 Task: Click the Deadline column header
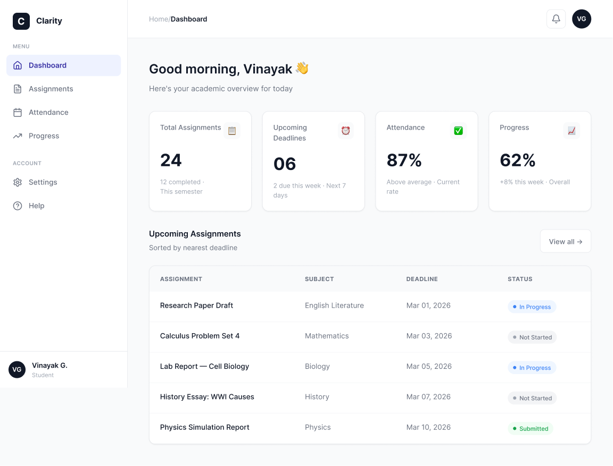click(x=421, y=279)
